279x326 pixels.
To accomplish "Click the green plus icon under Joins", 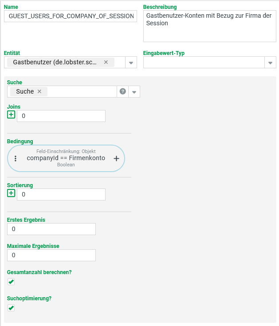I will (x=11, y=115).
